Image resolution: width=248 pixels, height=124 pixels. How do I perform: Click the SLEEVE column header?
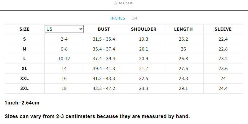[x=223, y=29]
